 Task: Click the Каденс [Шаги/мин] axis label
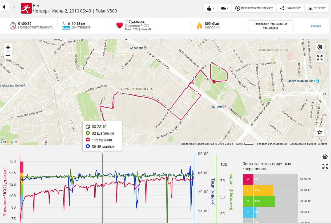pos(231,191)
